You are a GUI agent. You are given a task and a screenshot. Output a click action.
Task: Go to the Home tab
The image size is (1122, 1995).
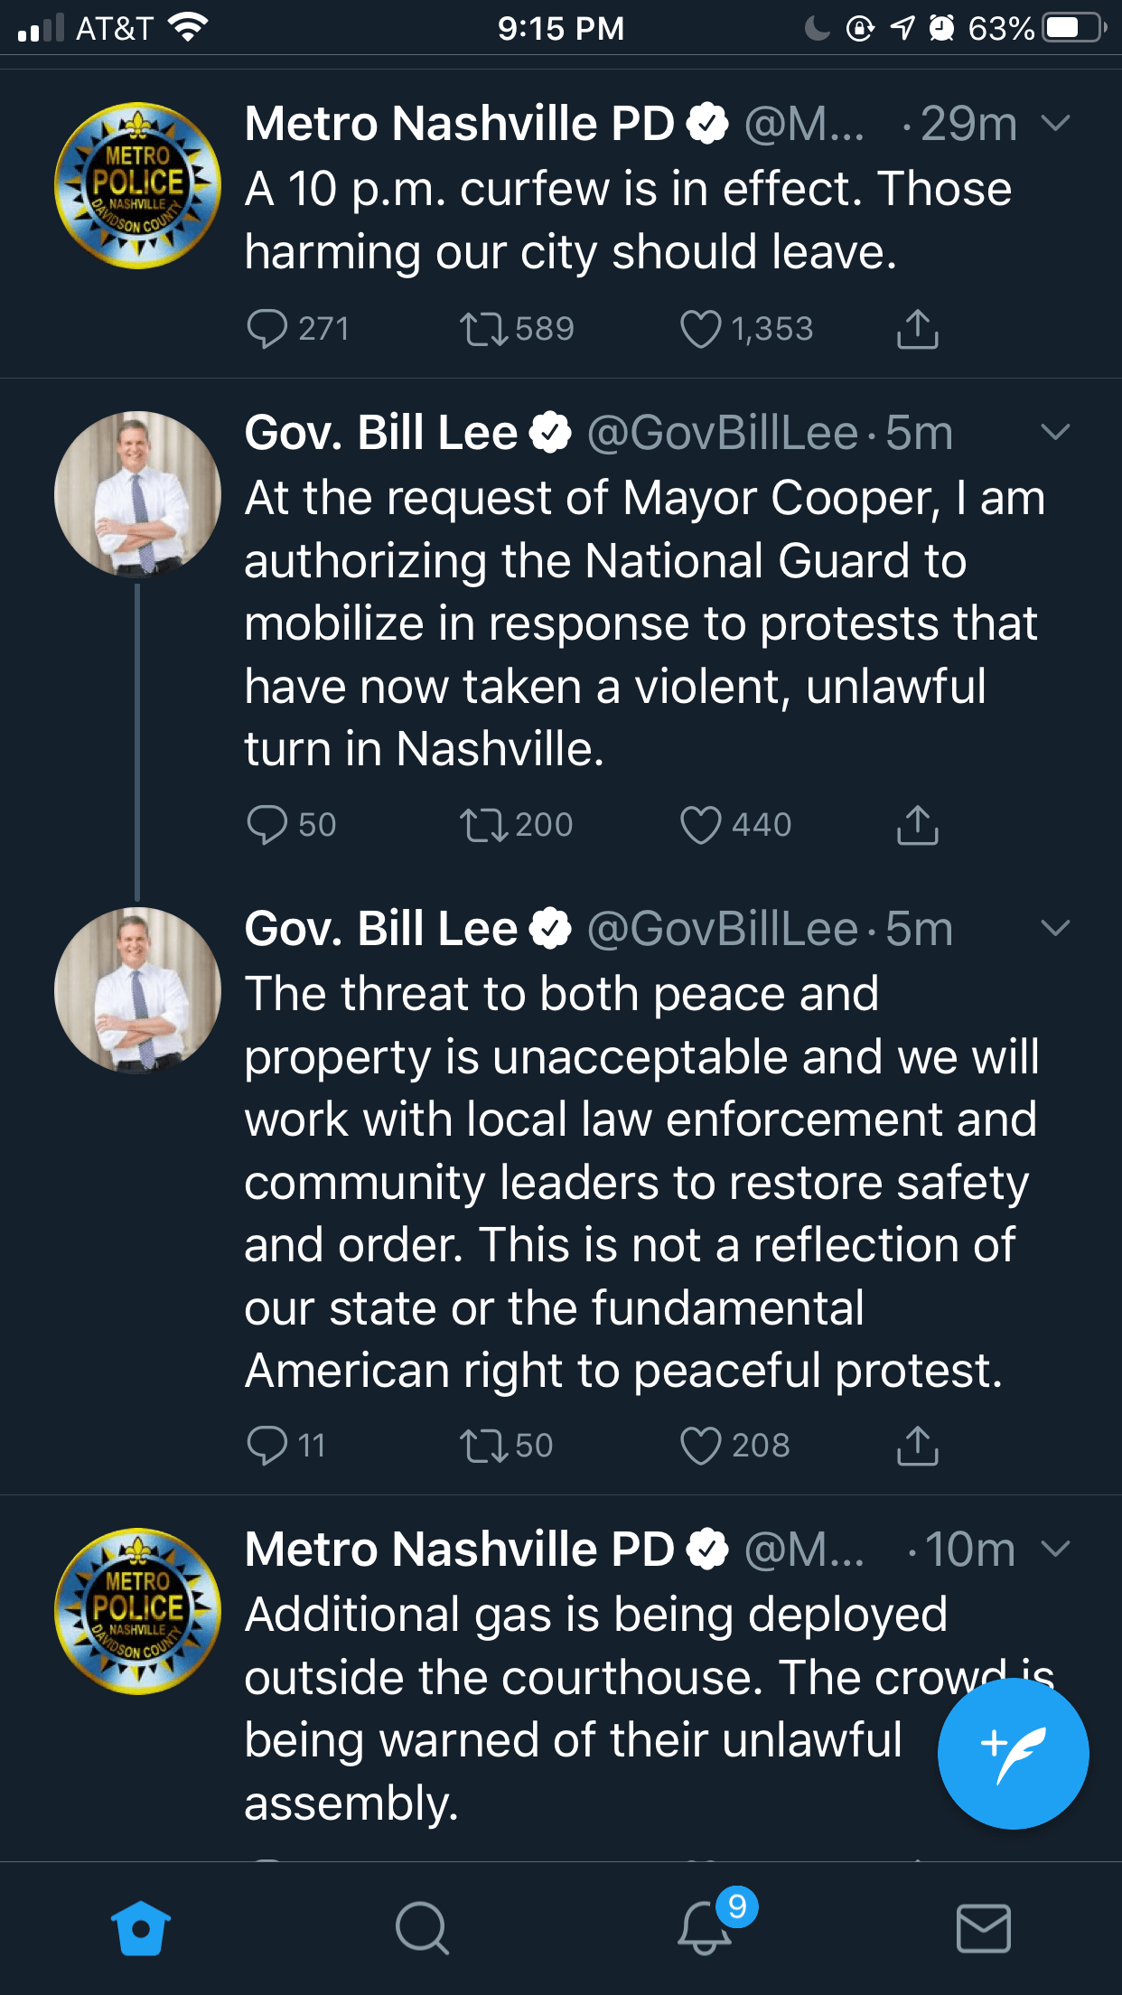pos(141,1928)
